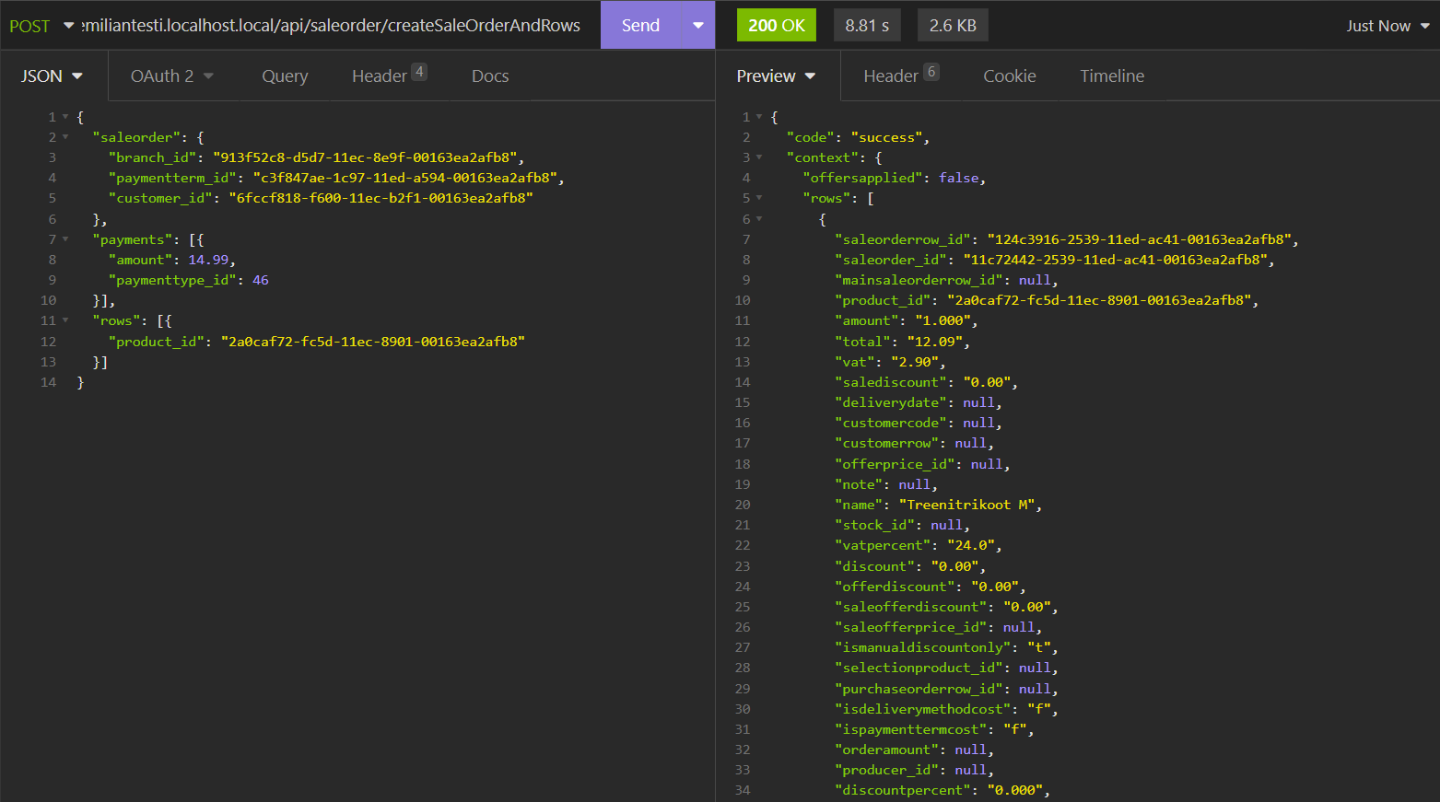Open the POST method dropdown

click(x=41, y=26)
